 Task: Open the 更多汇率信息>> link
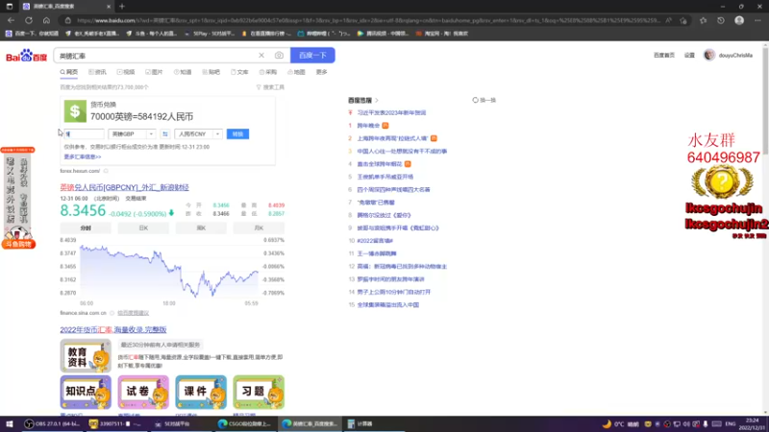pyautogui.click(x=83, y=156)
